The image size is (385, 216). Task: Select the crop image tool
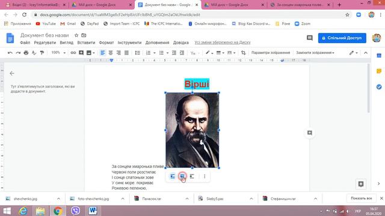coord(243,53)
